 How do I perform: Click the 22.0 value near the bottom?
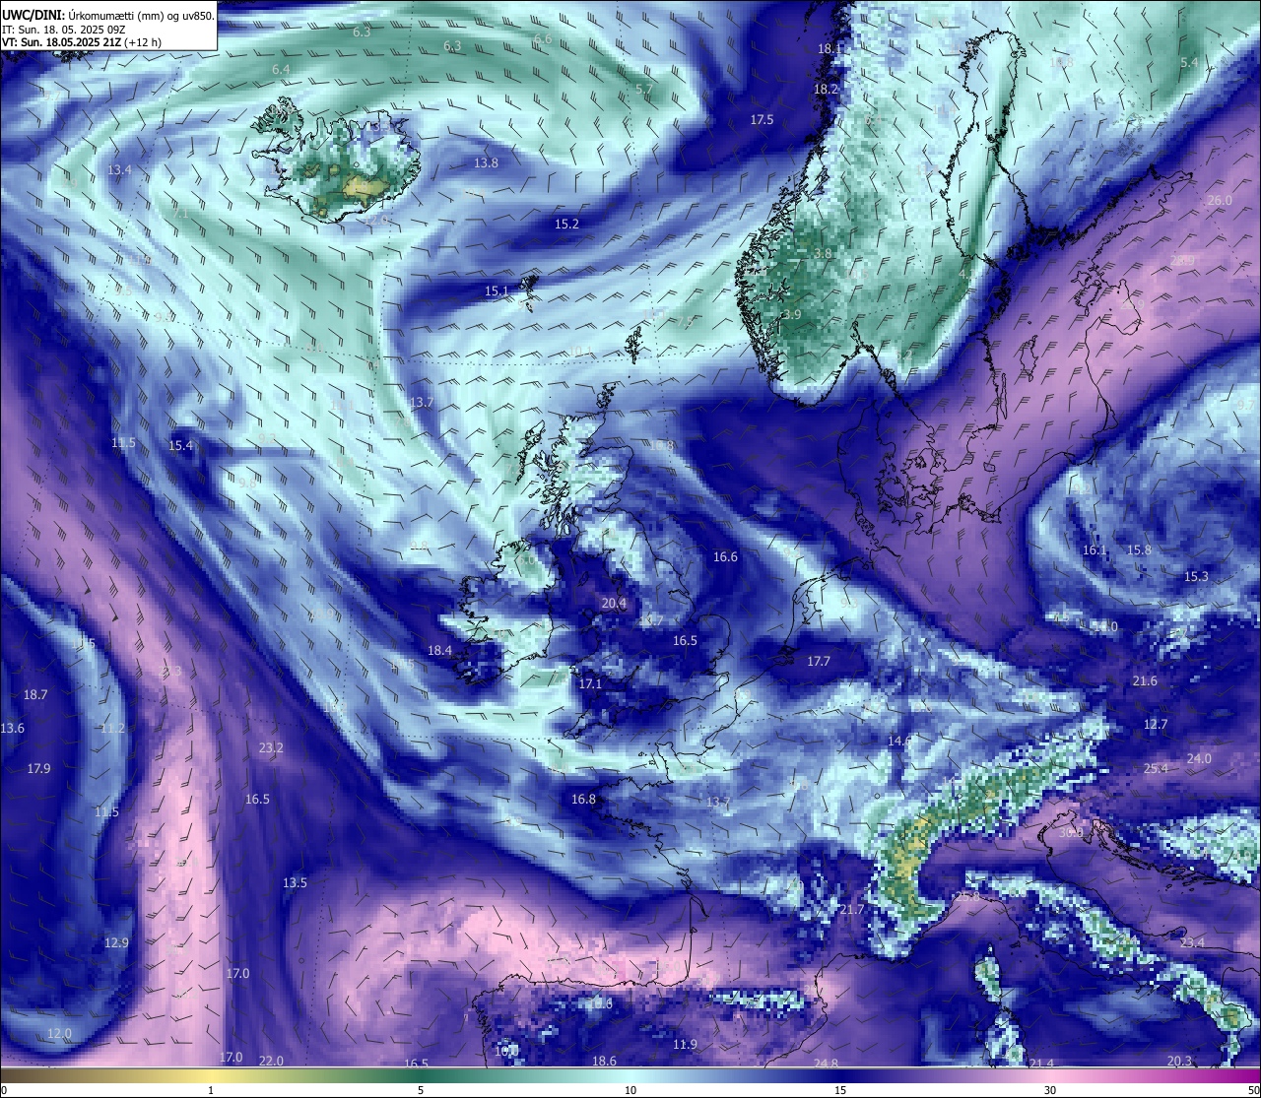point(271,1062)
